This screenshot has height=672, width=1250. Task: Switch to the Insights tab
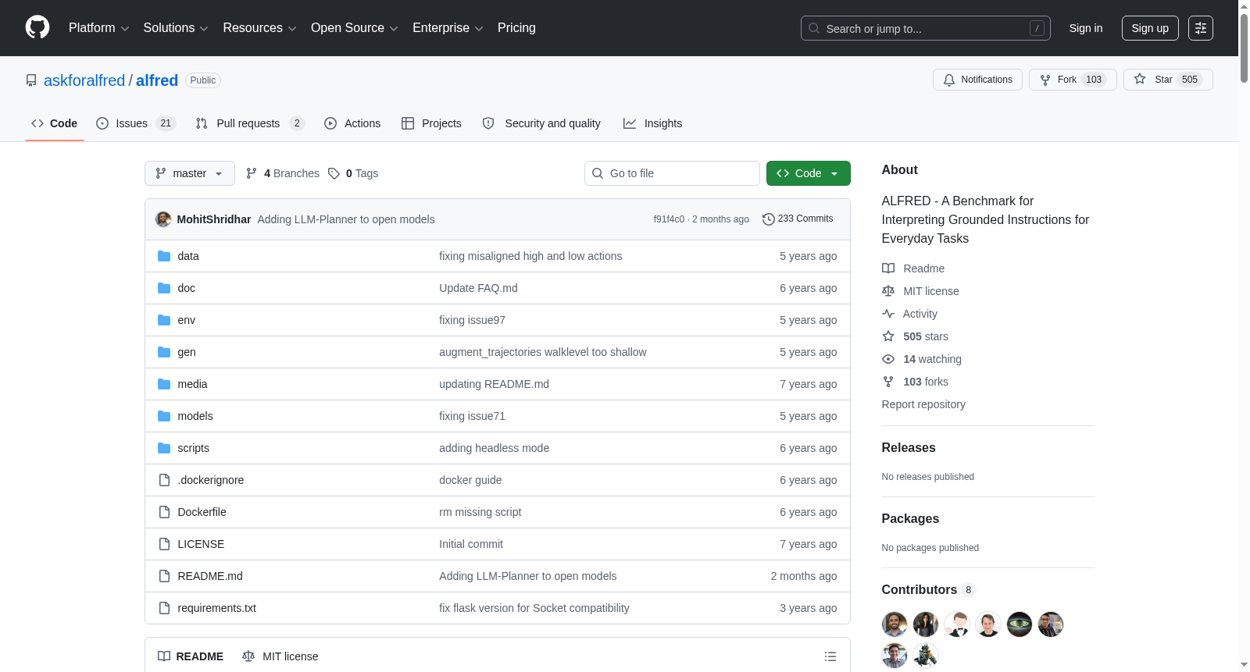tap(652, 123)
